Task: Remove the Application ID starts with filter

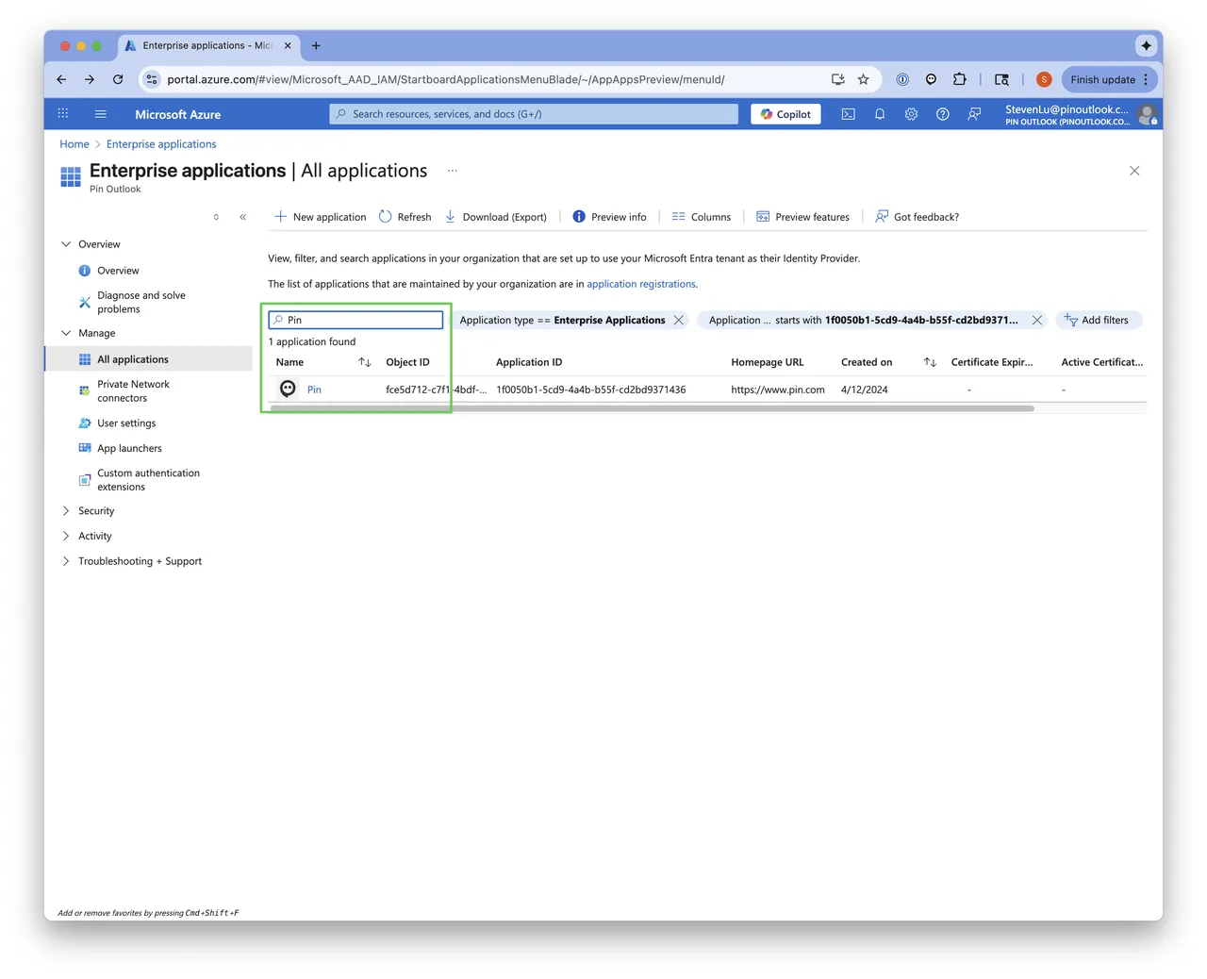Action: 1037,321
